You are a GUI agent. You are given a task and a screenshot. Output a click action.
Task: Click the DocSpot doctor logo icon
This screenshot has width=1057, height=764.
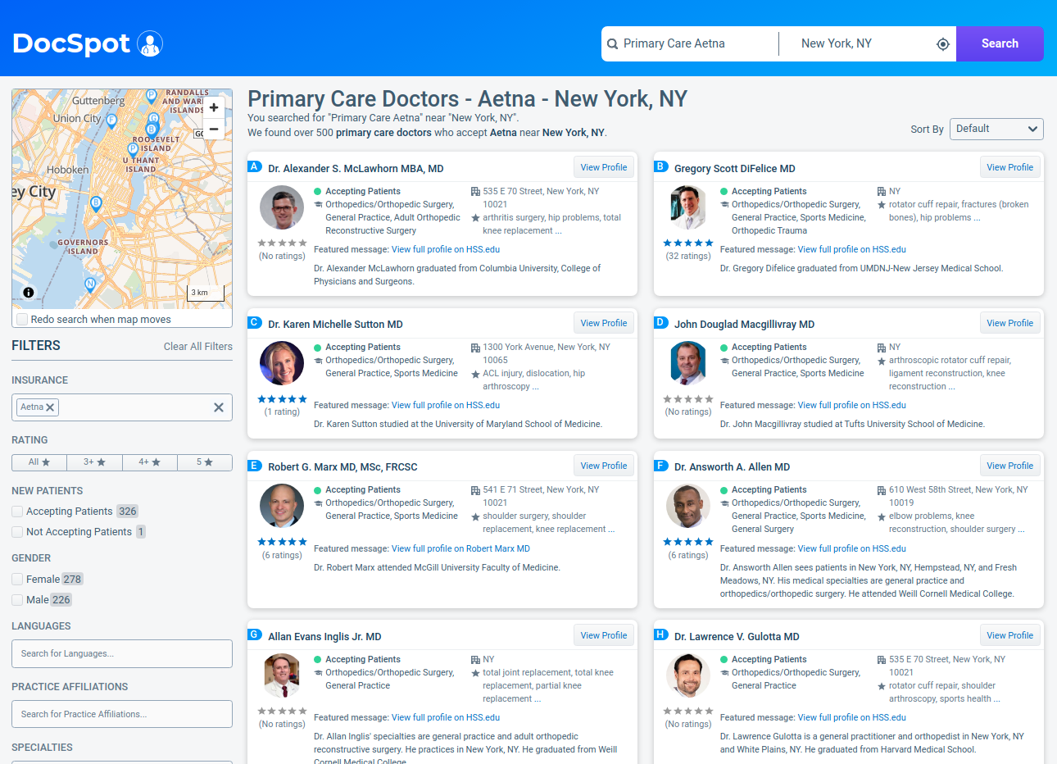(x=150, y=43)
